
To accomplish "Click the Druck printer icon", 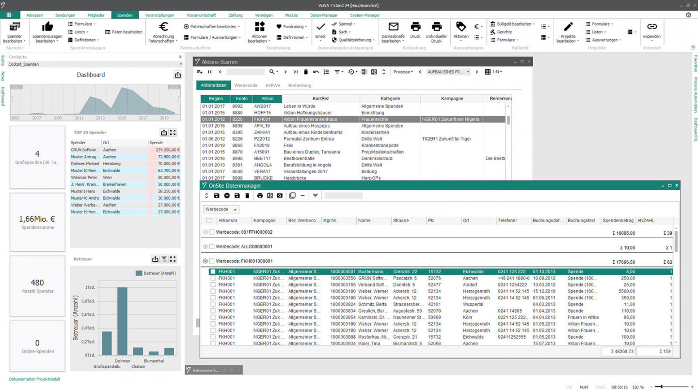I will pos(415,27).
